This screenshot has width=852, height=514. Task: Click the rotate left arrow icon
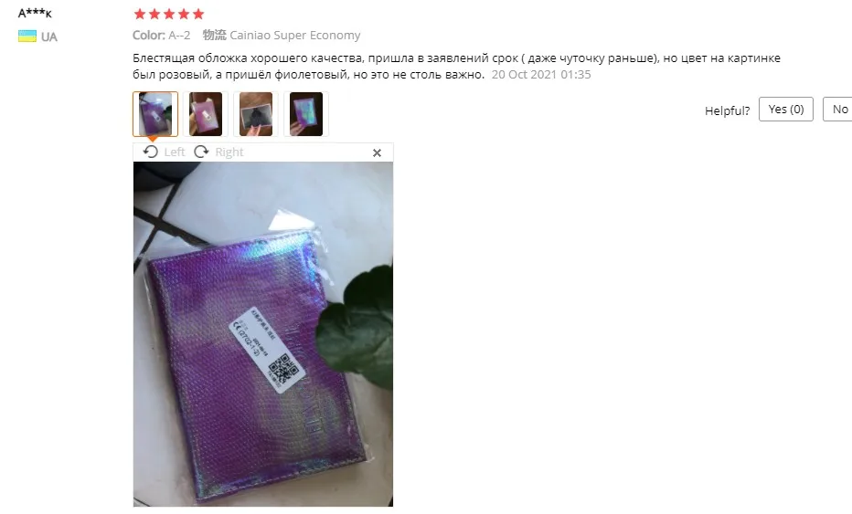(151, 152)
